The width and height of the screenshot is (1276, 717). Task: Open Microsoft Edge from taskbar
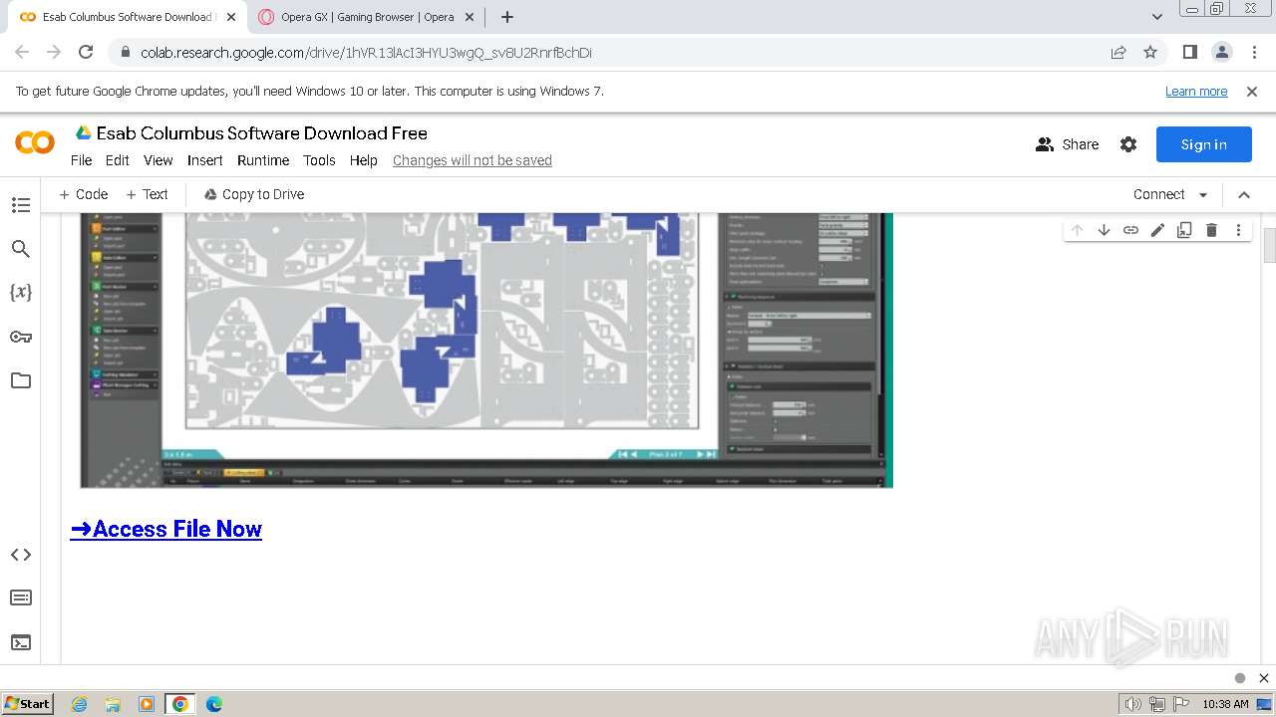pos(214,704)
